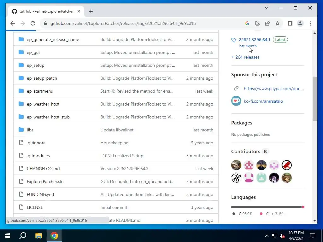Open File Explorer from the taskbar
Image resolution: width=323 pixels, height=242 pixels.
point(38,236)
